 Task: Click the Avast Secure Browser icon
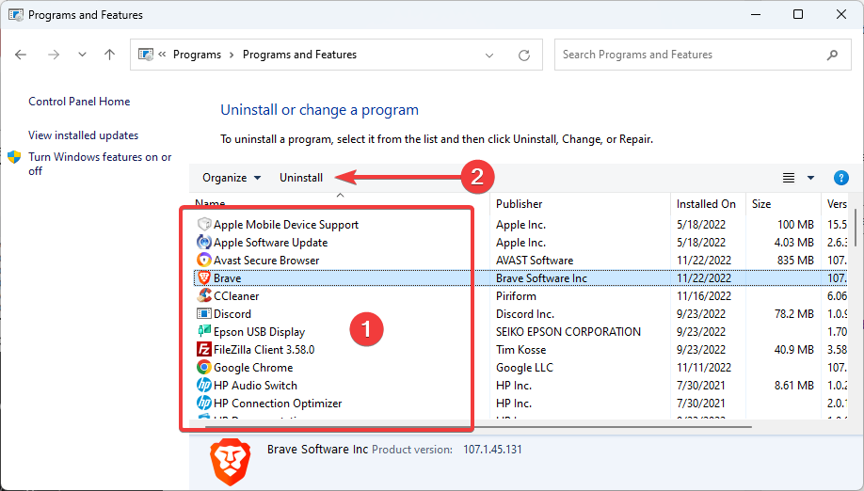(x=204, y=260)
